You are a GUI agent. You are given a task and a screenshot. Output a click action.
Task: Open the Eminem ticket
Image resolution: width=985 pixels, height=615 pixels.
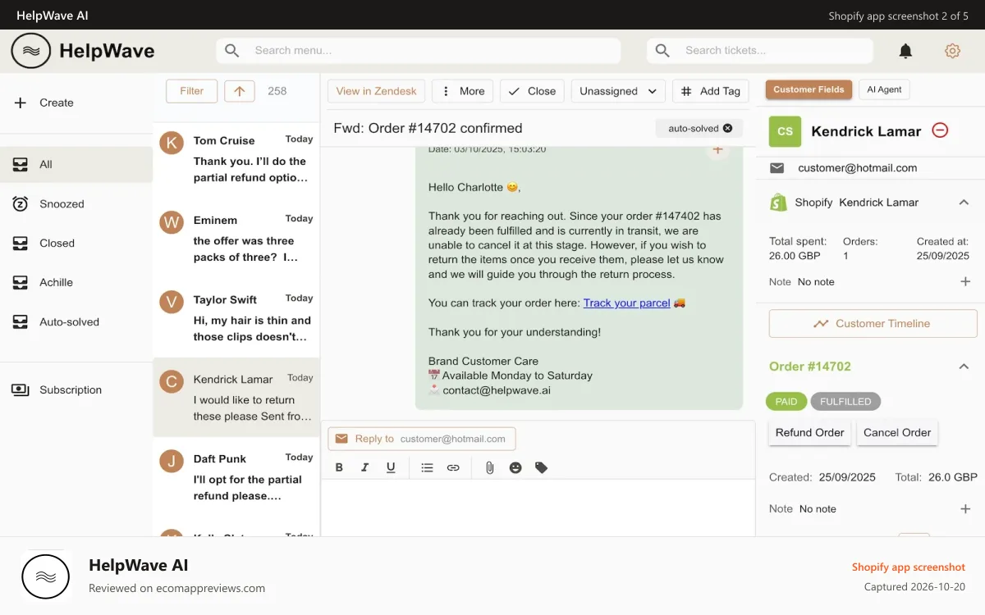coord(236,239)
